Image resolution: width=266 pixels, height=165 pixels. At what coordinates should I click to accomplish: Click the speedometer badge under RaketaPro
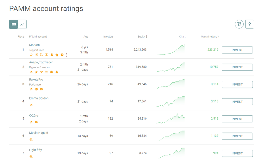(x=41, y=89)
